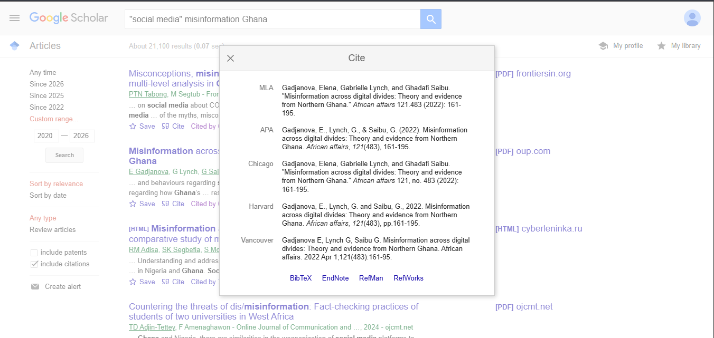Image resolution: width=714 pixels, height=338 pixels.
Task: Open Countering the threats of dis/misinformation article
Action: point(274,312)
